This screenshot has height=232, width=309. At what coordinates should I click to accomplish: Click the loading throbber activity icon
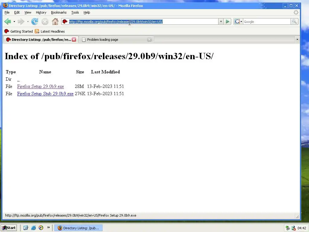point(296,12)
